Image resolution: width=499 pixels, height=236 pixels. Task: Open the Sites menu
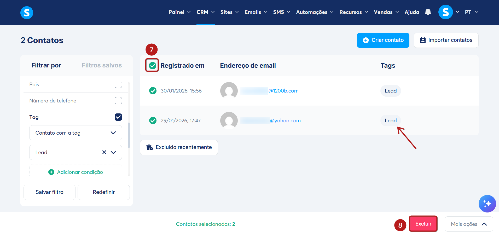[x=229, y=12]
